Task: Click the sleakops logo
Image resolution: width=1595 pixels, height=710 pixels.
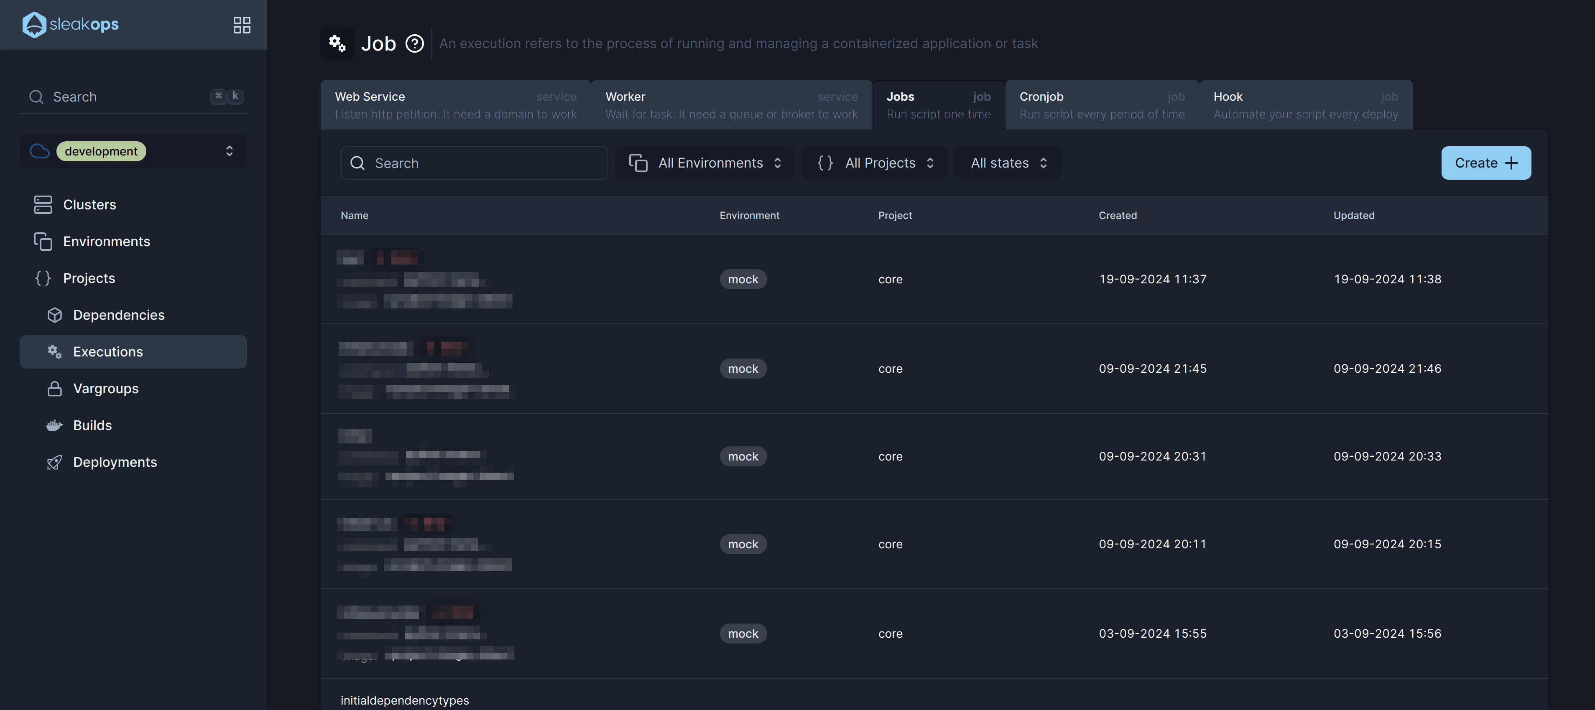Action: pyautogui.click(x=70, y=25)
